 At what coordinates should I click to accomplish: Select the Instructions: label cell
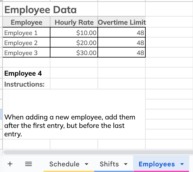(x=26, y=84)
